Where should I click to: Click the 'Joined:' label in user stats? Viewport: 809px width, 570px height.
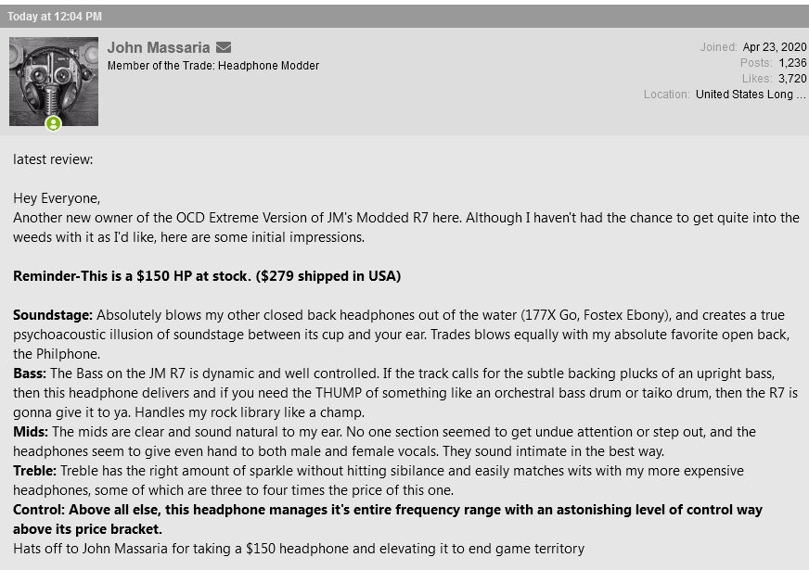click(718, 47)
